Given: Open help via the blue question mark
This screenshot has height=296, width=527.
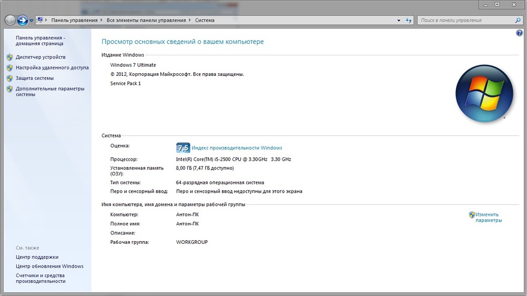Looking at the screenshot, I should tap(520, 33).
